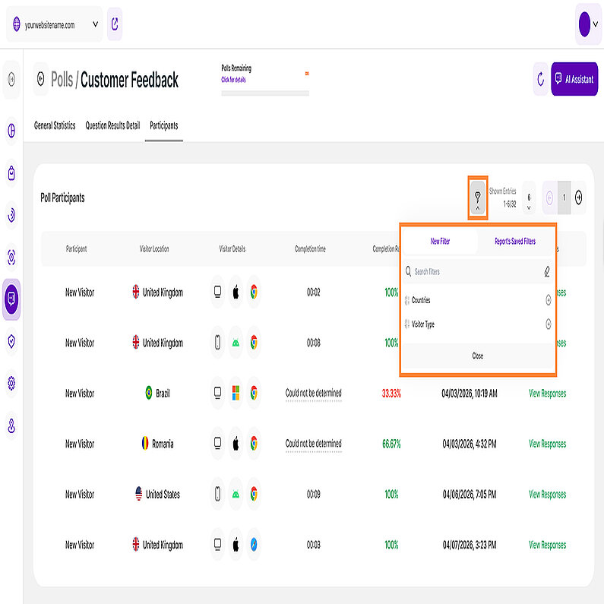This screenshot has height=604, width=604.
Task: Open the shopping bag sidebar icon
Action: tap(11, 173)
